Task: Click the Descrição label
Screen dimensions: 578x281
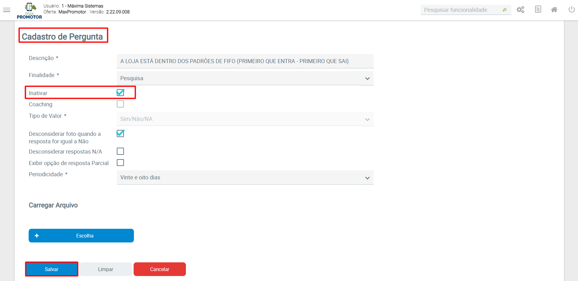Action: (41, 58)
